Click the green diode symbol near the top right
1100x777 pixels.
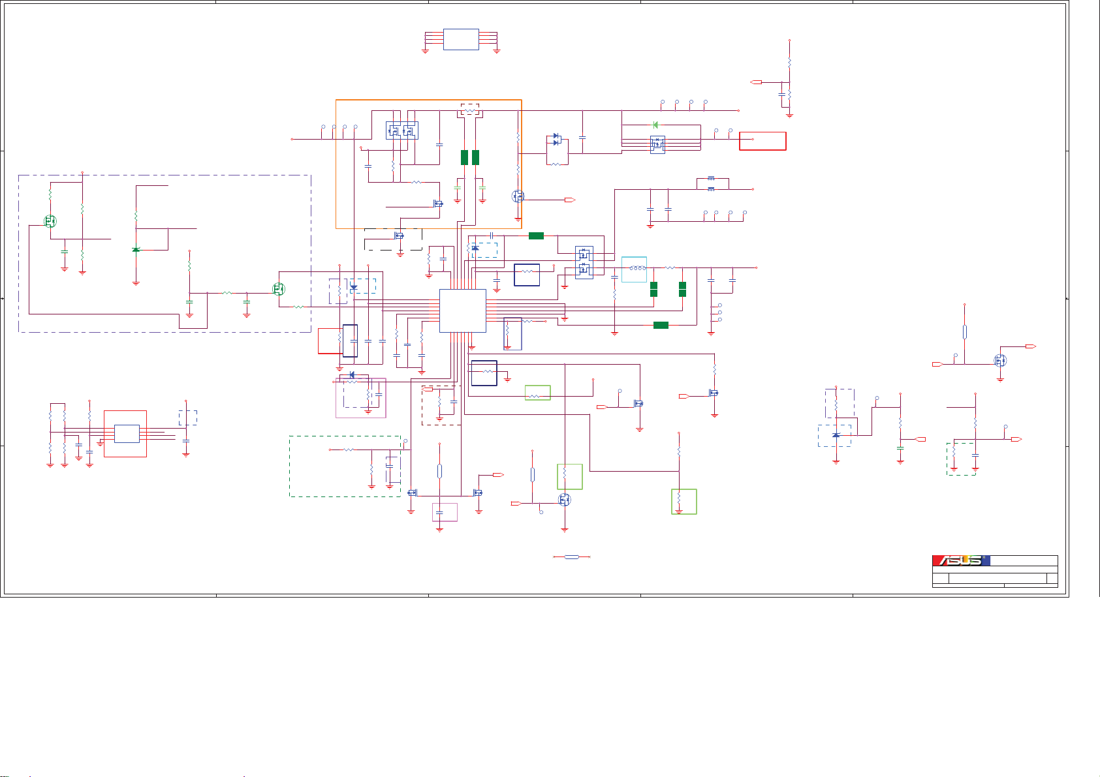tap(655, 125)
